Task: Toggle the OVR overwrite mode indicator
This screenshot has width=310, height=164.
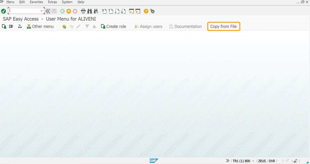Action: tap(272, 161)
